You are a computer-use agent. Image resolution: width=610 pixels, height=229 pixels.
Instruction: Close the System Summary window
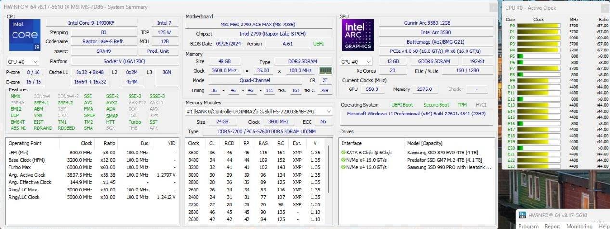click(493, 7)
